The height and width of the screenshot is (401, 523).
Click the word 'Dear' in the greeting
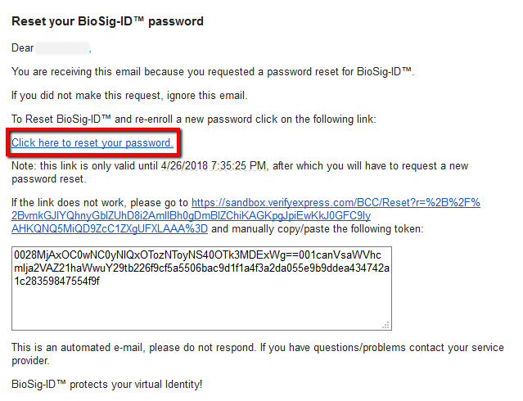click(23, 48)
